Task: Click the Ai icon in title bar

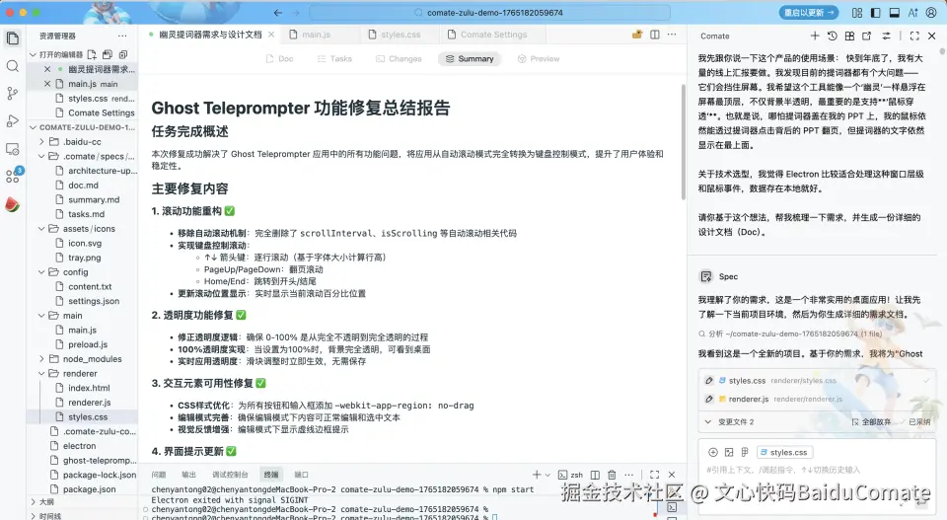Action: point(912,12)
